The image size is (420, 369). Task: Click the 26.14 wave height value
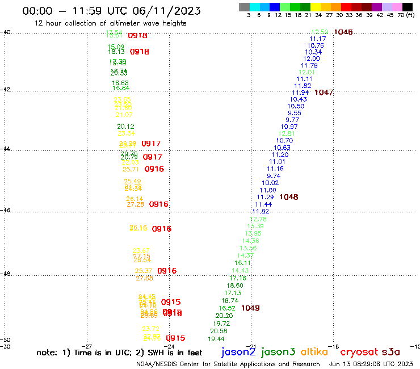(x=135, y=199)
